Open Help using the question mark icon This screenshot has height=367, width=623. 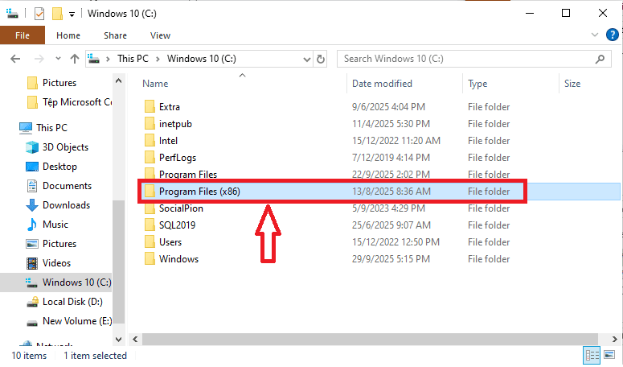coord(611,35)
